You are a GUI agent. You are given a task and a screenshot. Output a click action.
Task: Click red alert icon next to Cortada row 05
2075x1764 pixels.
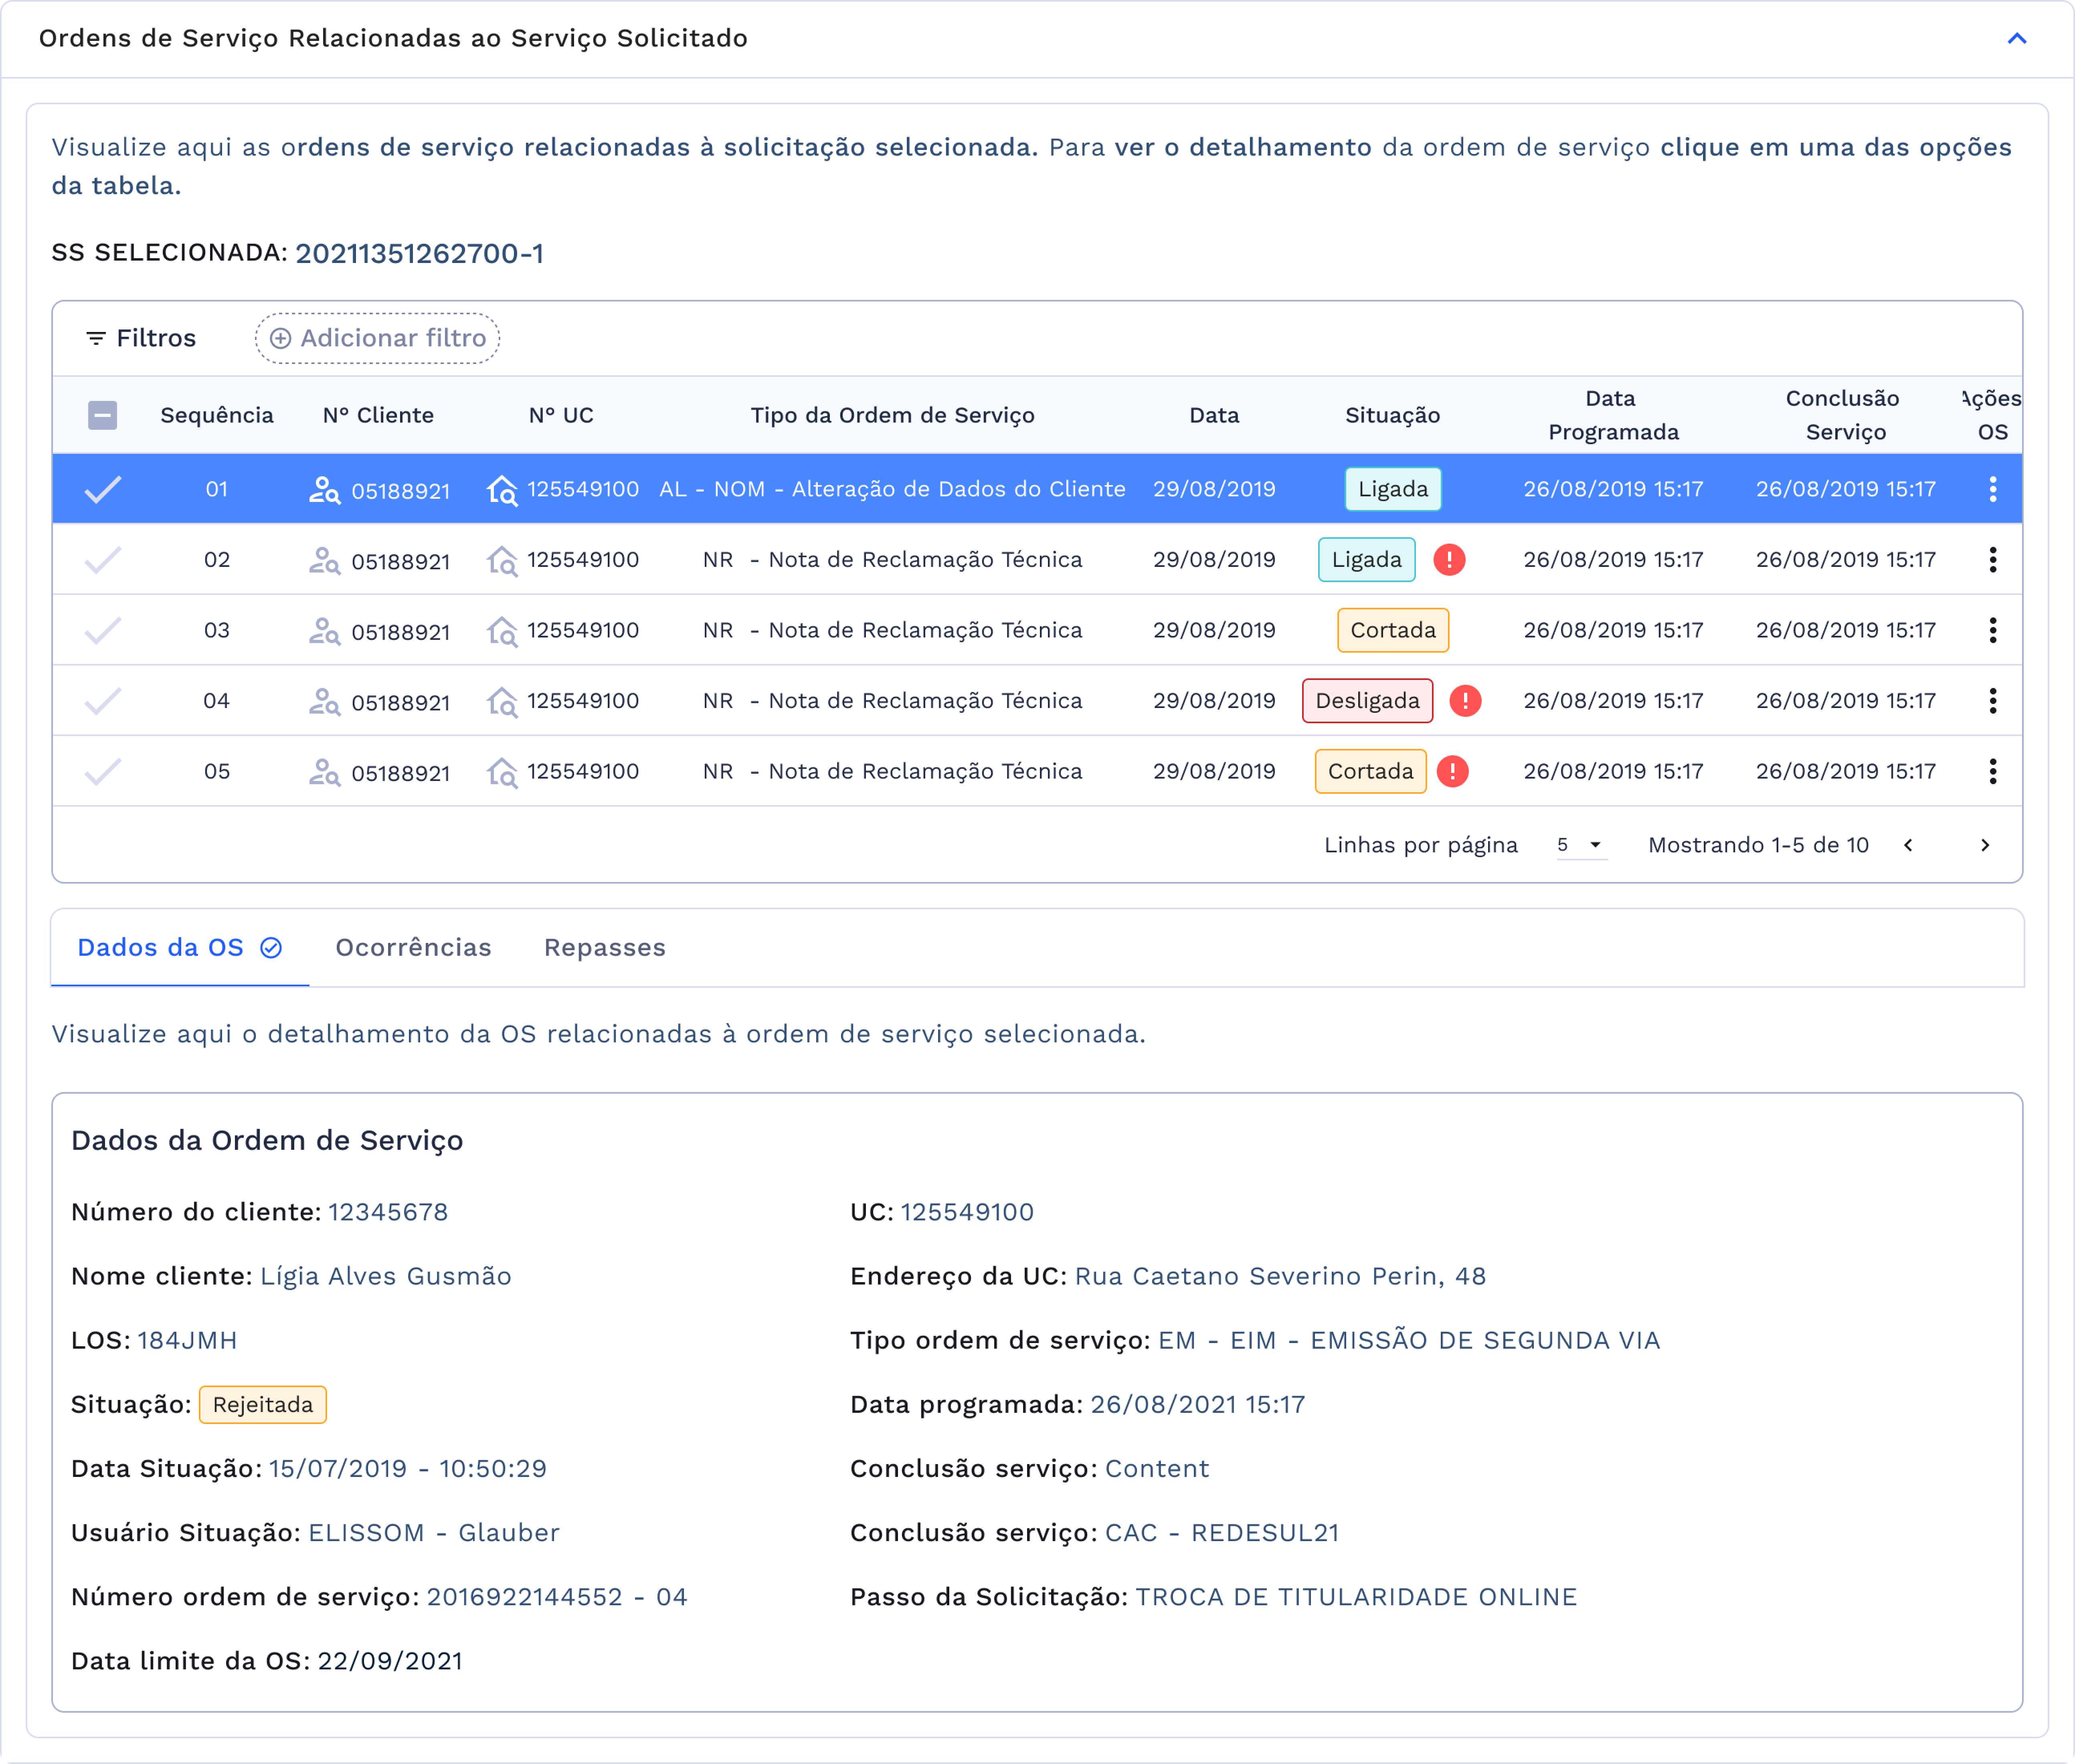click(1452, 771)
